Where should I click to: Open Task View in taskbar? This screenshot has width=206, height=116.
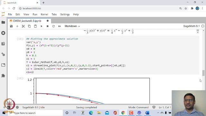click(x=74, y=113)
